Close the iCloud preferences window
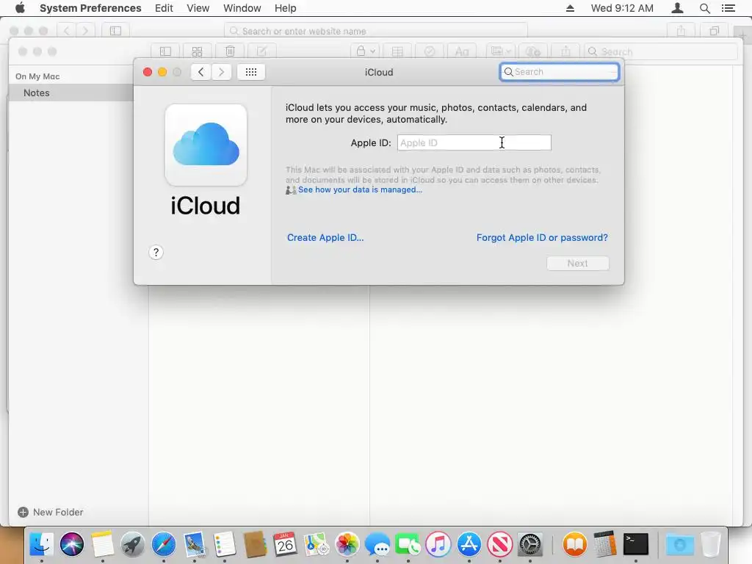The width and height of the screenshot is (752, 564). click(148, 72)
